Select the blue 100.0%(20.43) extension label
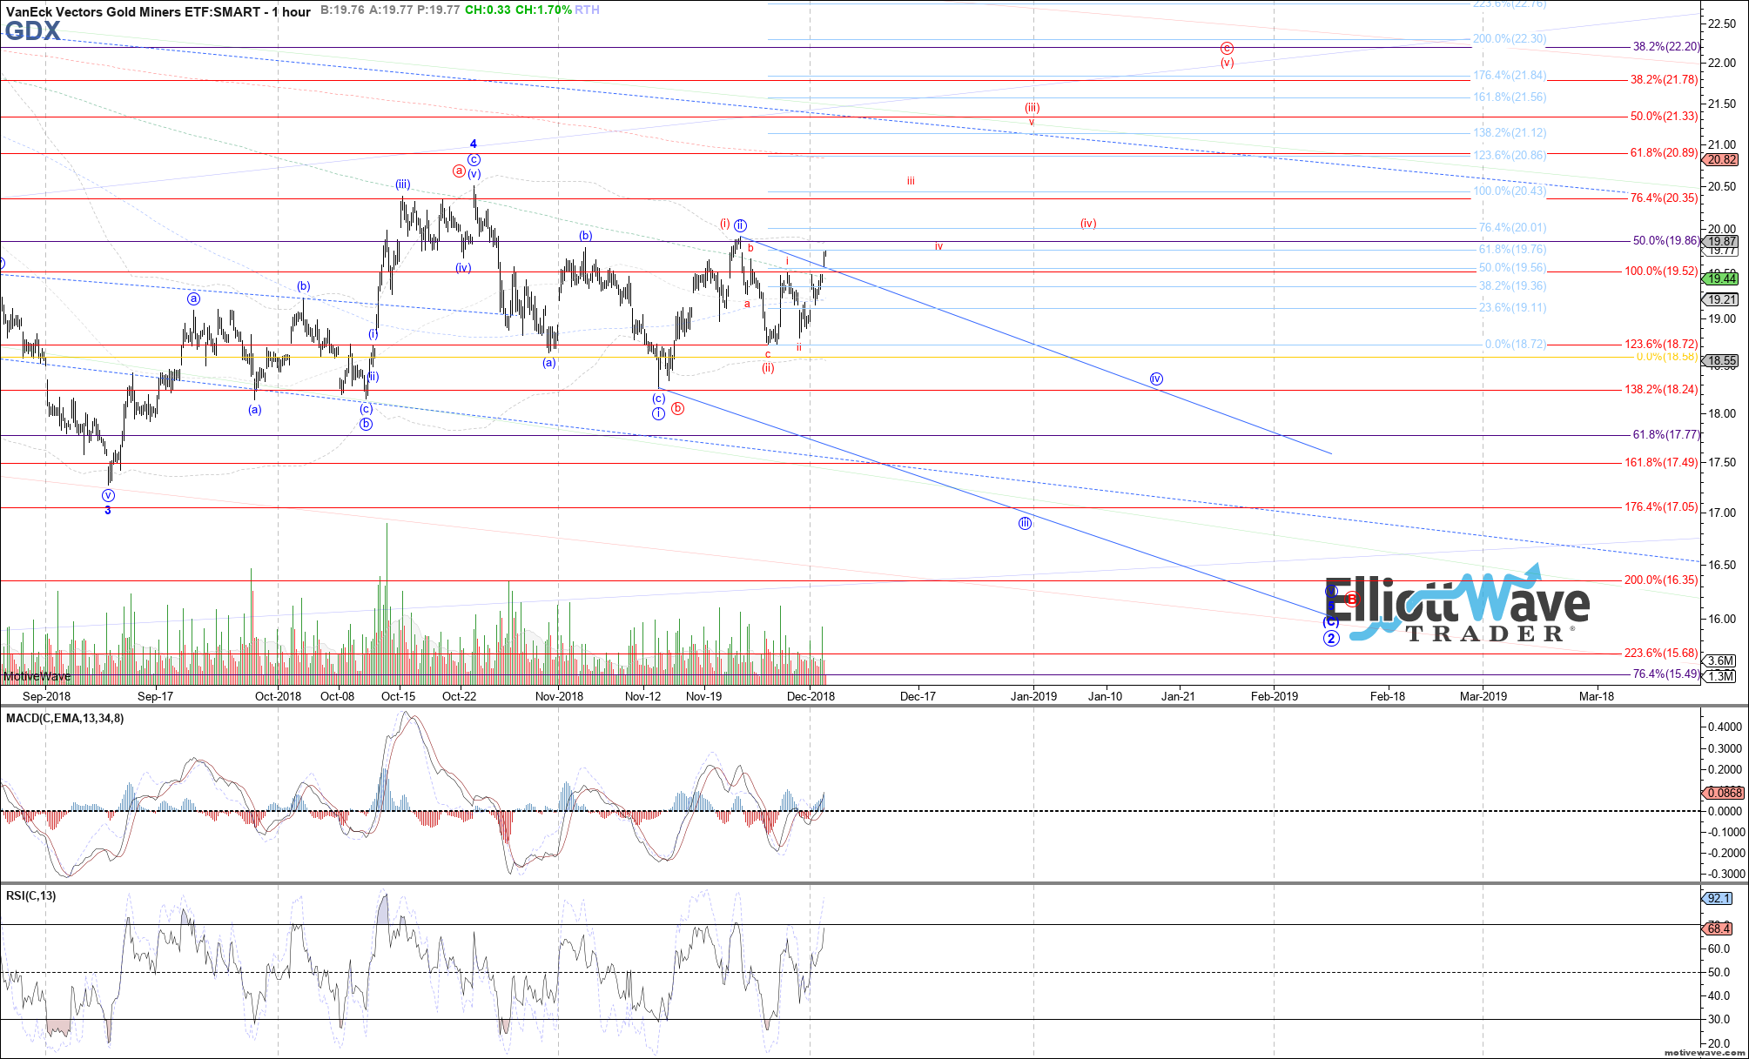 pyautogui.click(x=1510, y=191)
